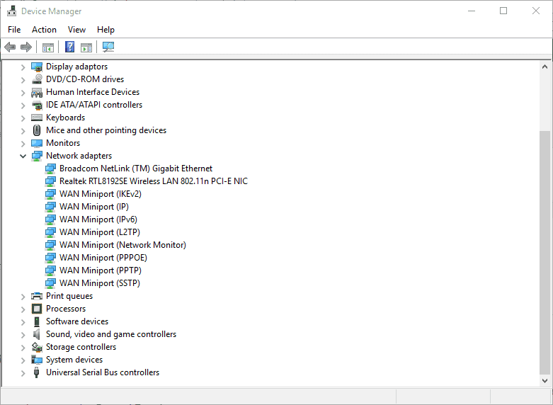Click the Realtek RTL8192SE adapter icon
This screenshot has width=553, height=405.
point(50,181)
